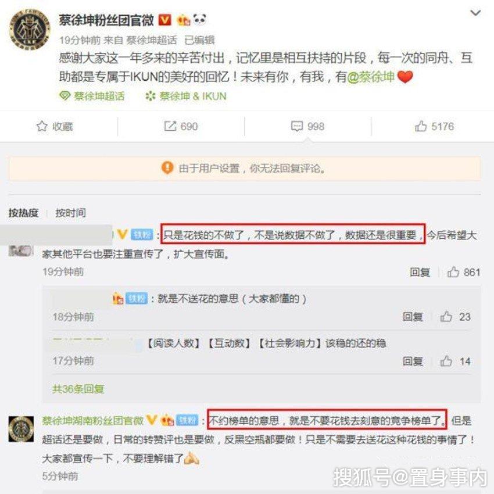Click the @蔡徐坤 mention link
Screen dimensions: 494x494
[371, 77]
